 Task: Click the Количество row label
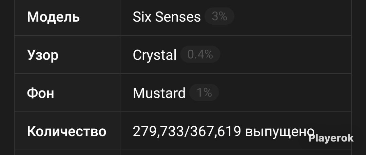[67, 131]
